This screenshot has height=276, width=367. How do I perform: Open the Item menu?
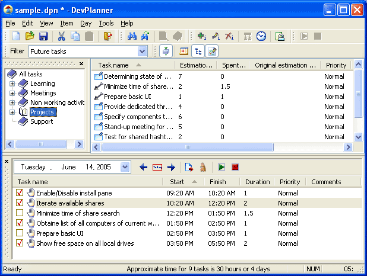pyautogui.click(x=67, y=23)
